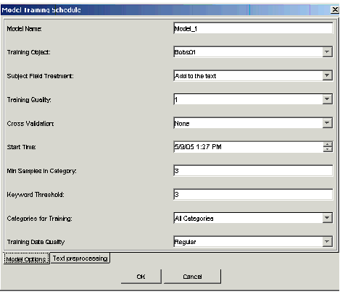Open the Training Quality dropdown arrow
Viewport: 340px width, 294px height.
pyautogui.click(x=327, y=99)
